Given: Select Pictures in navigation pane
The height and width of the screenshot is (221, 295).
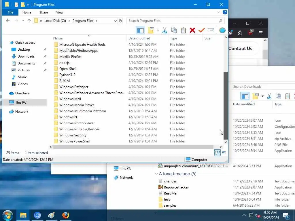Looking at the screenshot, I should 23,70.
